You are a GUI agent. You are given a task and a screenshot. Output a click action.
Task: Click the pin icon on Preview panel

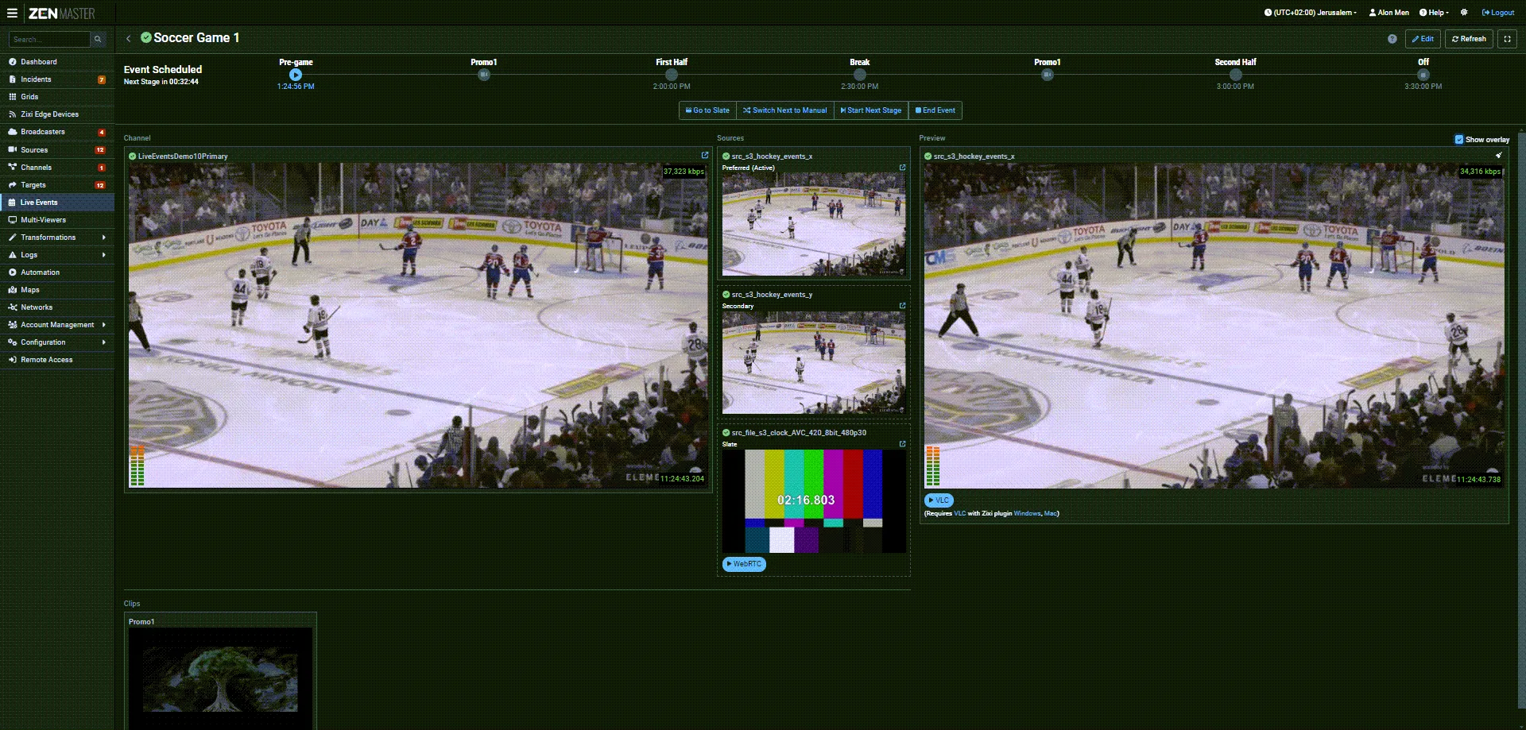tap(1499, 156)
